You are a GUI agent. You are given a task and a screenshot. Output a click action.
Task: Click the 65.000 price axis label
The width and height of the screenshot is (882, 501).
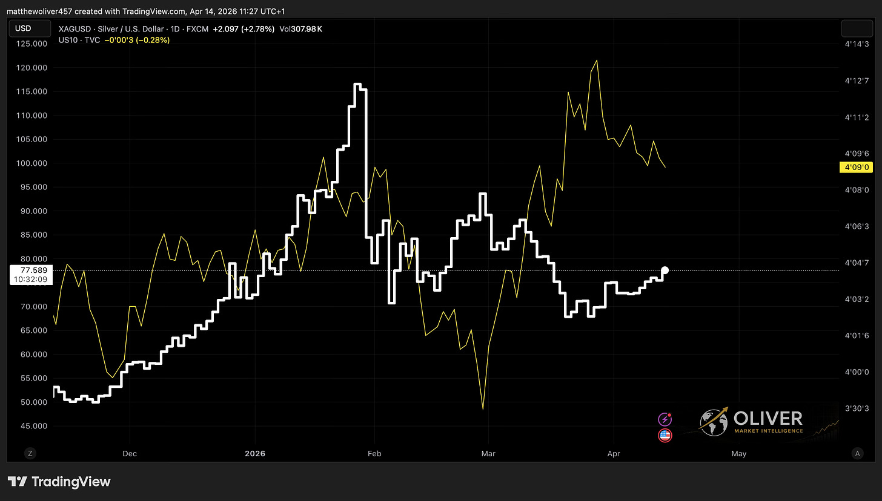(x=33, y=330)
